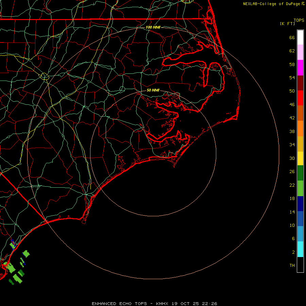Select the magenta legend swatch
The height and width of the screenshot is (306, 306).
click(300, 68)
